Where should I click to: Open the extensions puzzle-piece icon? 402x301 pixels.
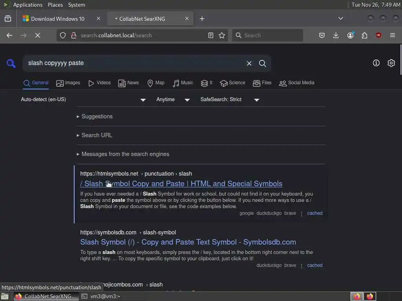(x=364, y=35)
